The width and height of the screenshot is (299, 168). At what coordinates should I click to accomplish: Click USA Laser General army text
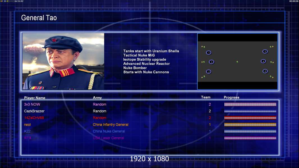[x=109, y=138]
